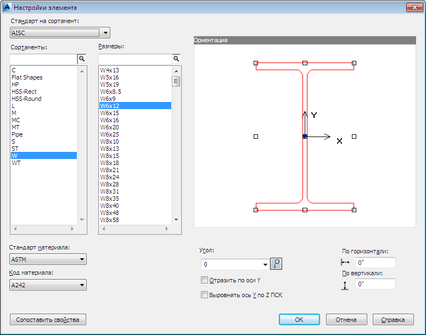Select the bottom-center justification grip on the profile
426x335 pixels.
point(305,209)
